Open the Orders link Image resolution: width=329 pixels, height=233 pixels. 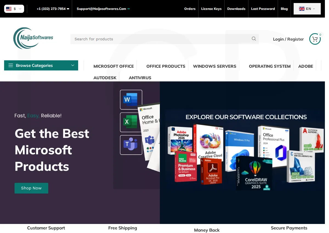(190, 9)
